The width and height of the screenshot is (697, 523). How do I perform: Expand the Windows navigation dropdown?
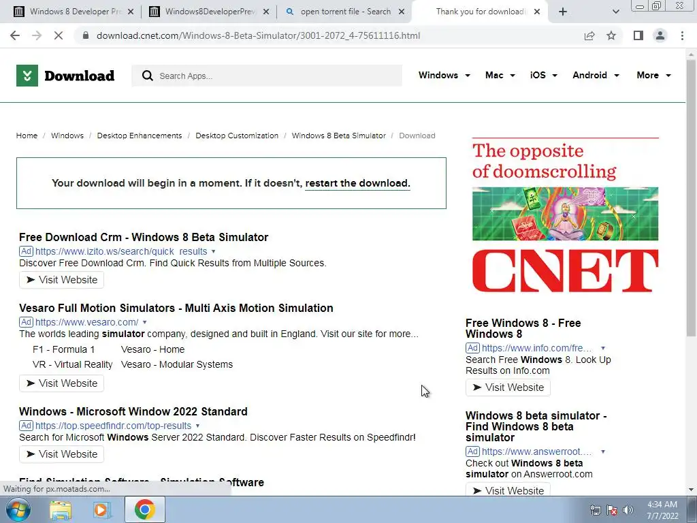coord(444,75)
